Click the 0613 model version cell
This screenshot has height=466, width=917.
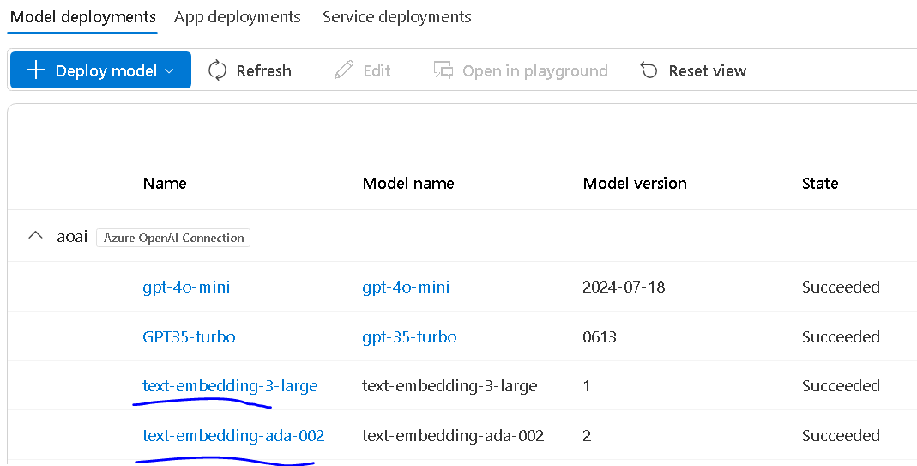tap(600, 337)
